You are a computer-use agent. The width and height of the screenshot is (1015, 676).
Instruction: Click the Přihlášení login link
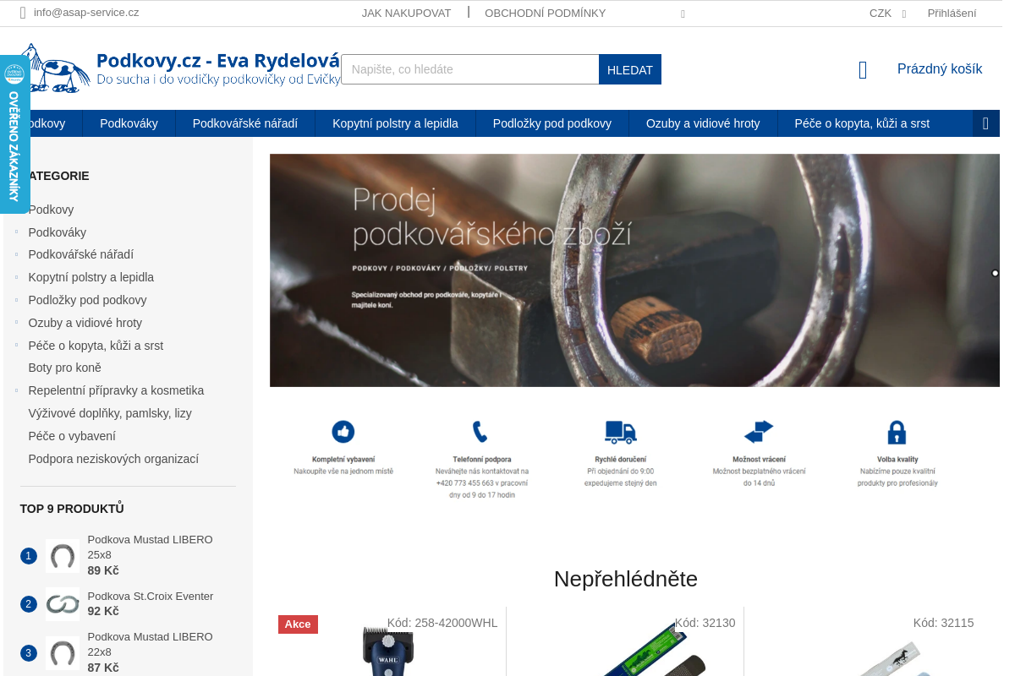click(x=952, y=13)
